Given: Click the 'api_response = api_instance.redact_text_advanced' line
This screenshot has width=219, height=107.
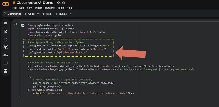Looking at the screenshot, I should click(x=74, y=83).
